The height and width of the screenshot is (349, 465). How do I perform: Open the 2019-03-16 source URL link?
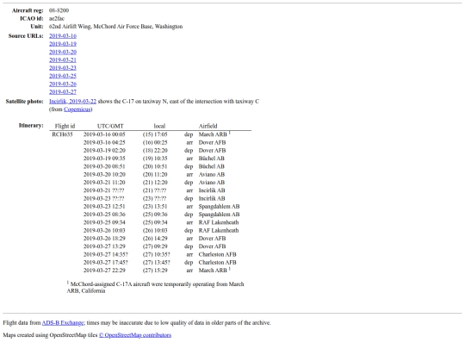click(x=63, y=36)
